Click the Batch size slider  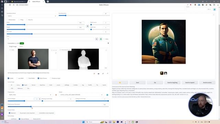point(100,29)
